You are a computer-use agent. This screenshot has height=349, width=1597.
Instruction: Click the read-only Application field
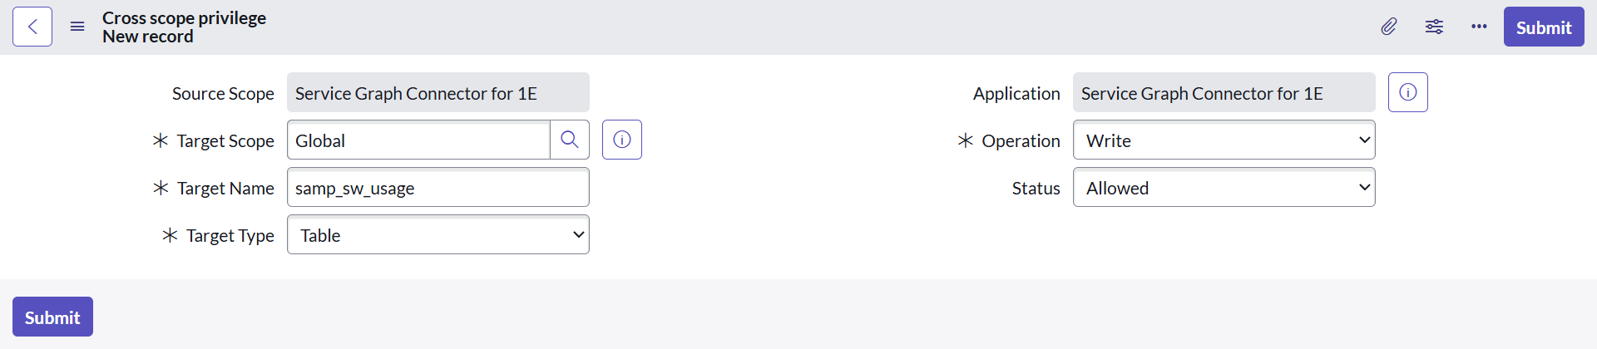pos(1224,93)
